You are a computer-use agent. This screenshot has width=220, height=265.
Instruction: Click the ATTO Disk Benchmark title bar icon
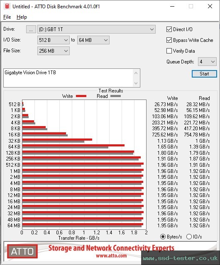(x=7, y=6)
